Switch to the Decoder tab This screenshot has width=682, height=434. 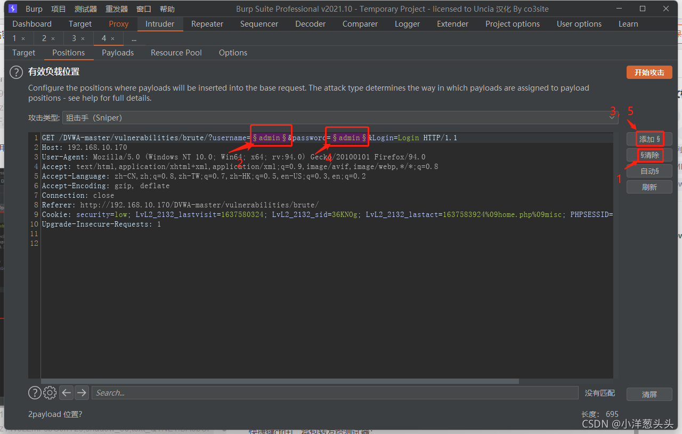tap(311, 24)
